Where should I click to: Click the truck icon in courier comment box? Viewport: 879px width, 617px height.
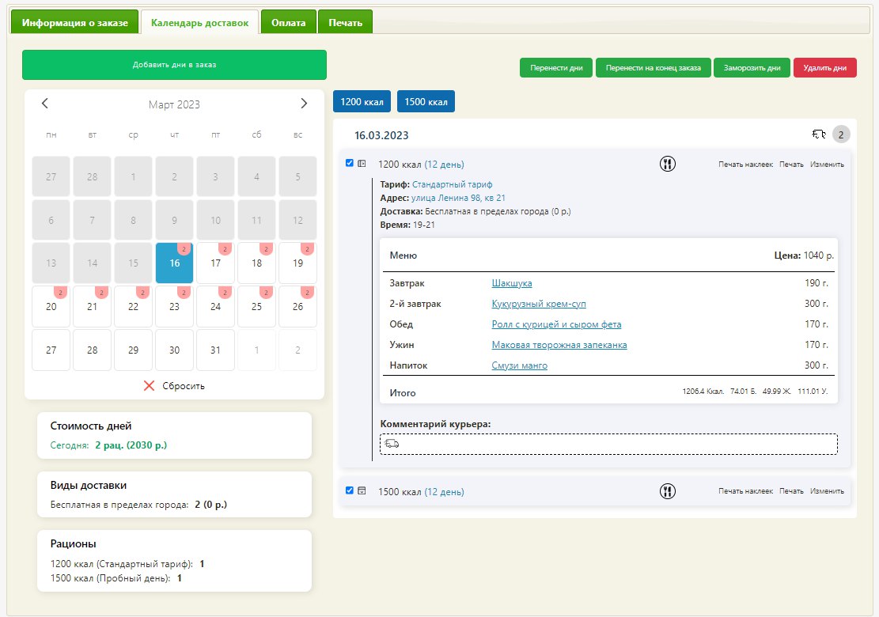(x=392, y=444)
